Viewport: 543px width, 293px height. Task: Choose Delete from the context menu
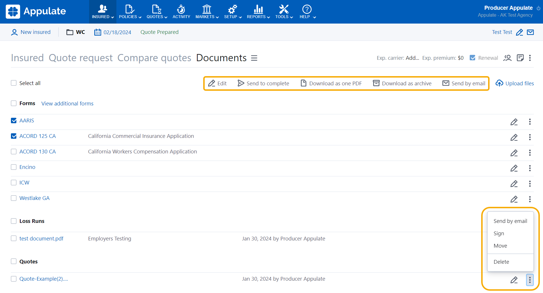coord(501,262)
